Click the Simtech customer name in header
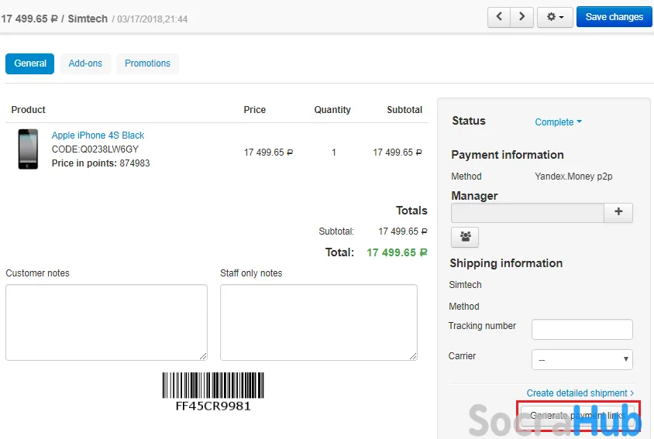The height and width of the screenshot is (439, 654). point(88,19)
